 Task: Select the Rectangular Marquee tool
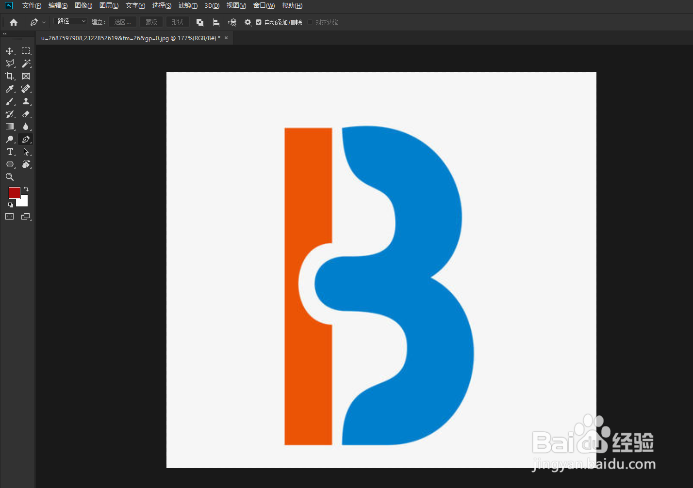tap(26, 51)
